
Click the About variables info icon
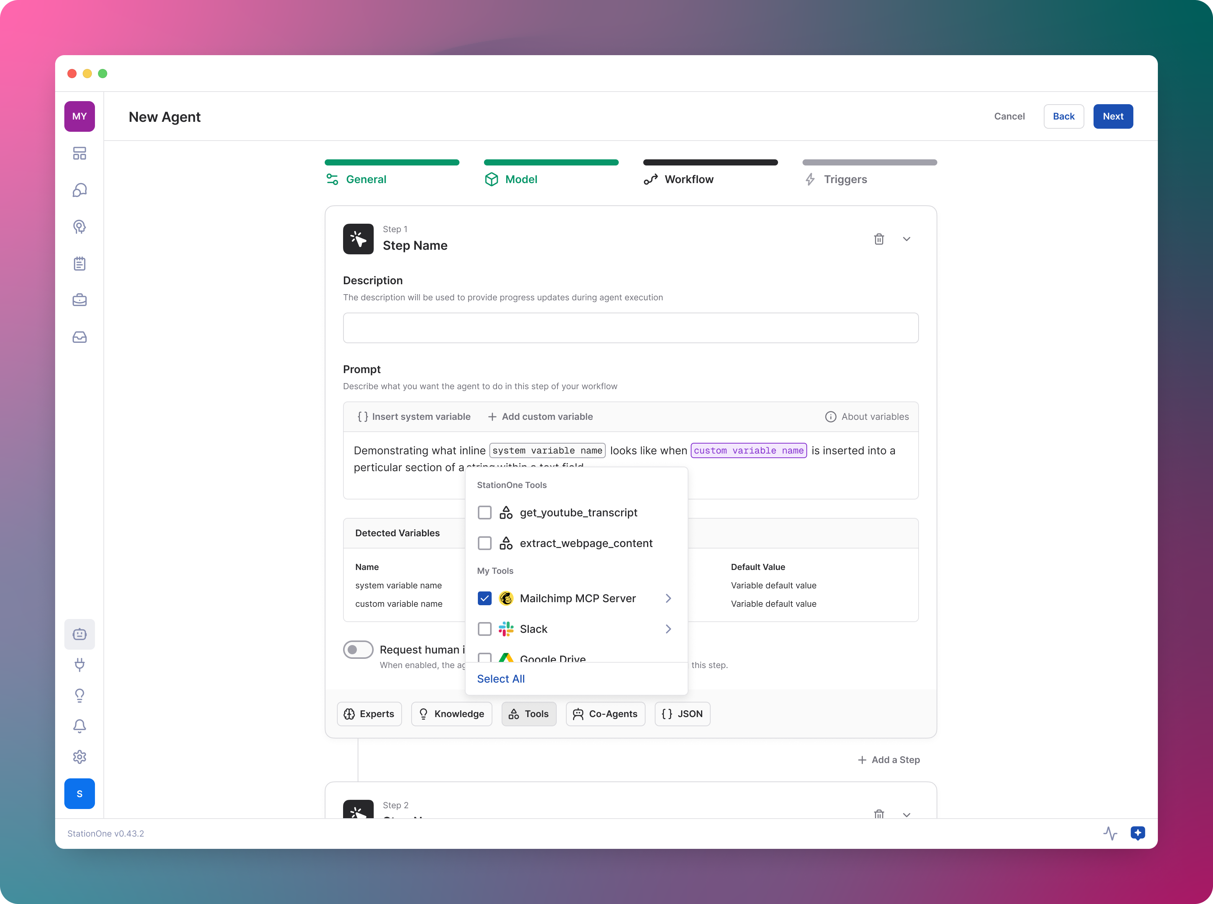tap(830, 416)
